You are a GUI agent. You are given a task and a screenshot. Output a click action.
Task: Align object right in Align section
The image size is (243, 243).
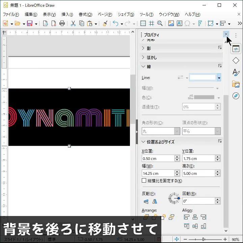click(x=204, y=217)
